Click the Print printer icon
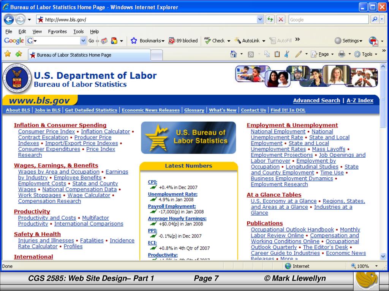The width and height of the screenshot is (389, 291). pyautogui.click(x=342, y=54)
